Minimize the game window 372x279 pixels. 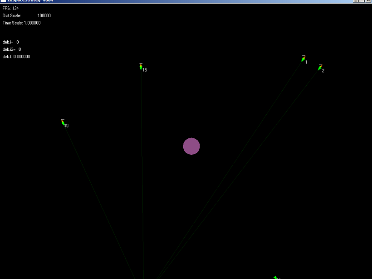click(x=356, y=1)
